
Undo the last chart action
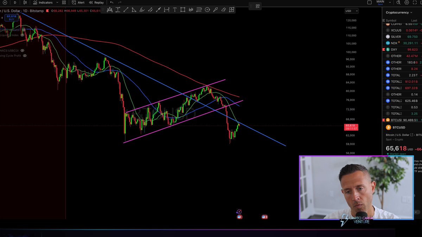coord(112,2)
